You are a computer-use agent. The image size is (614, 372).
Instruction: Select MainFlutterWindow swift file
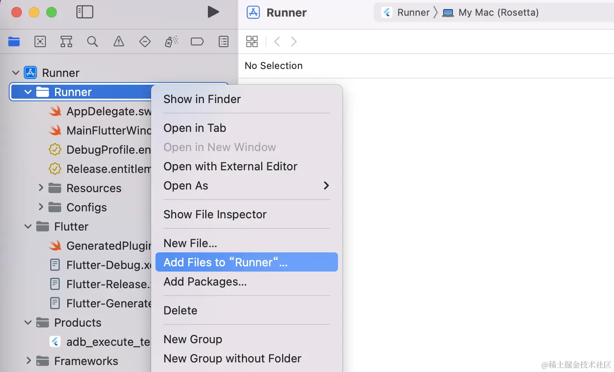(x=100, y=131)
